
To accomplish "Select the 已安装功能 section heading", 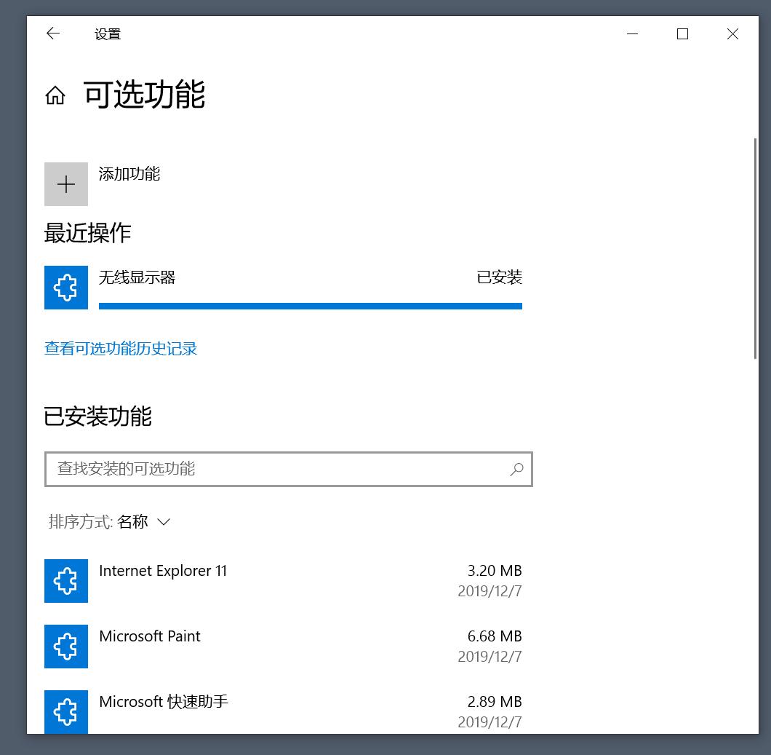I will coord(97,416).
